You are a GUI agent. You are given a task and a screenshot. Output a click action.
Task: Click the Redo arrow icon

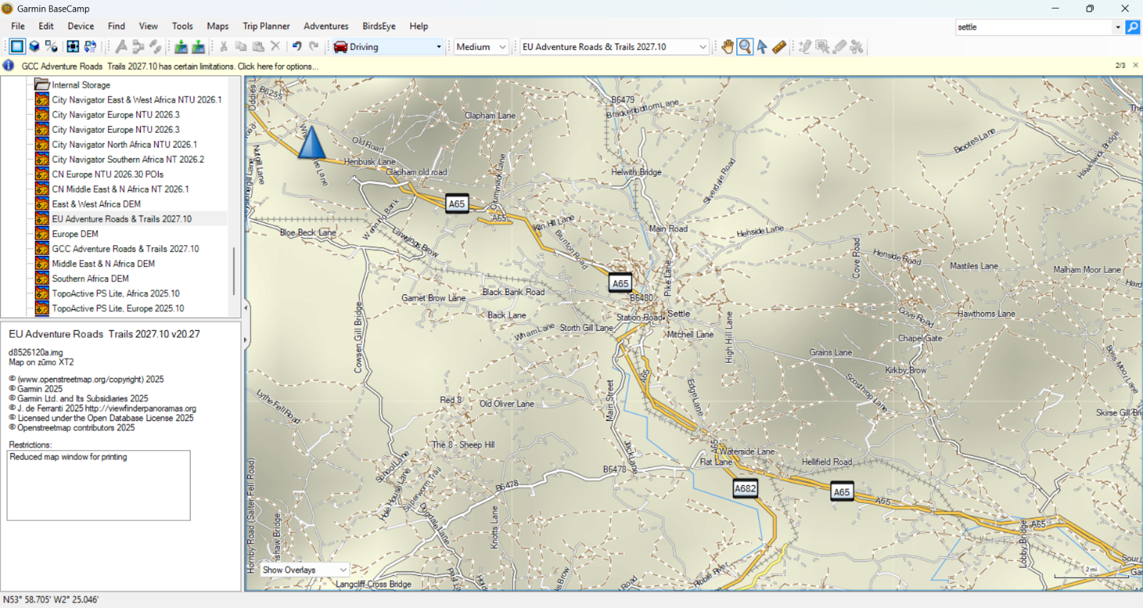point(314,46)
